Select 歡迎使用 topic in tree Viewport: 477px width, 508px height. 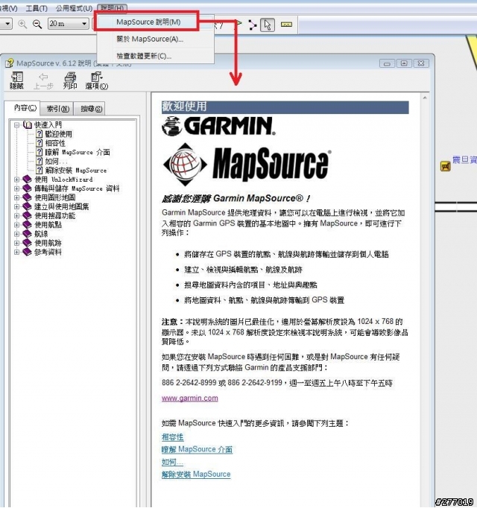[x=59, y=134]
